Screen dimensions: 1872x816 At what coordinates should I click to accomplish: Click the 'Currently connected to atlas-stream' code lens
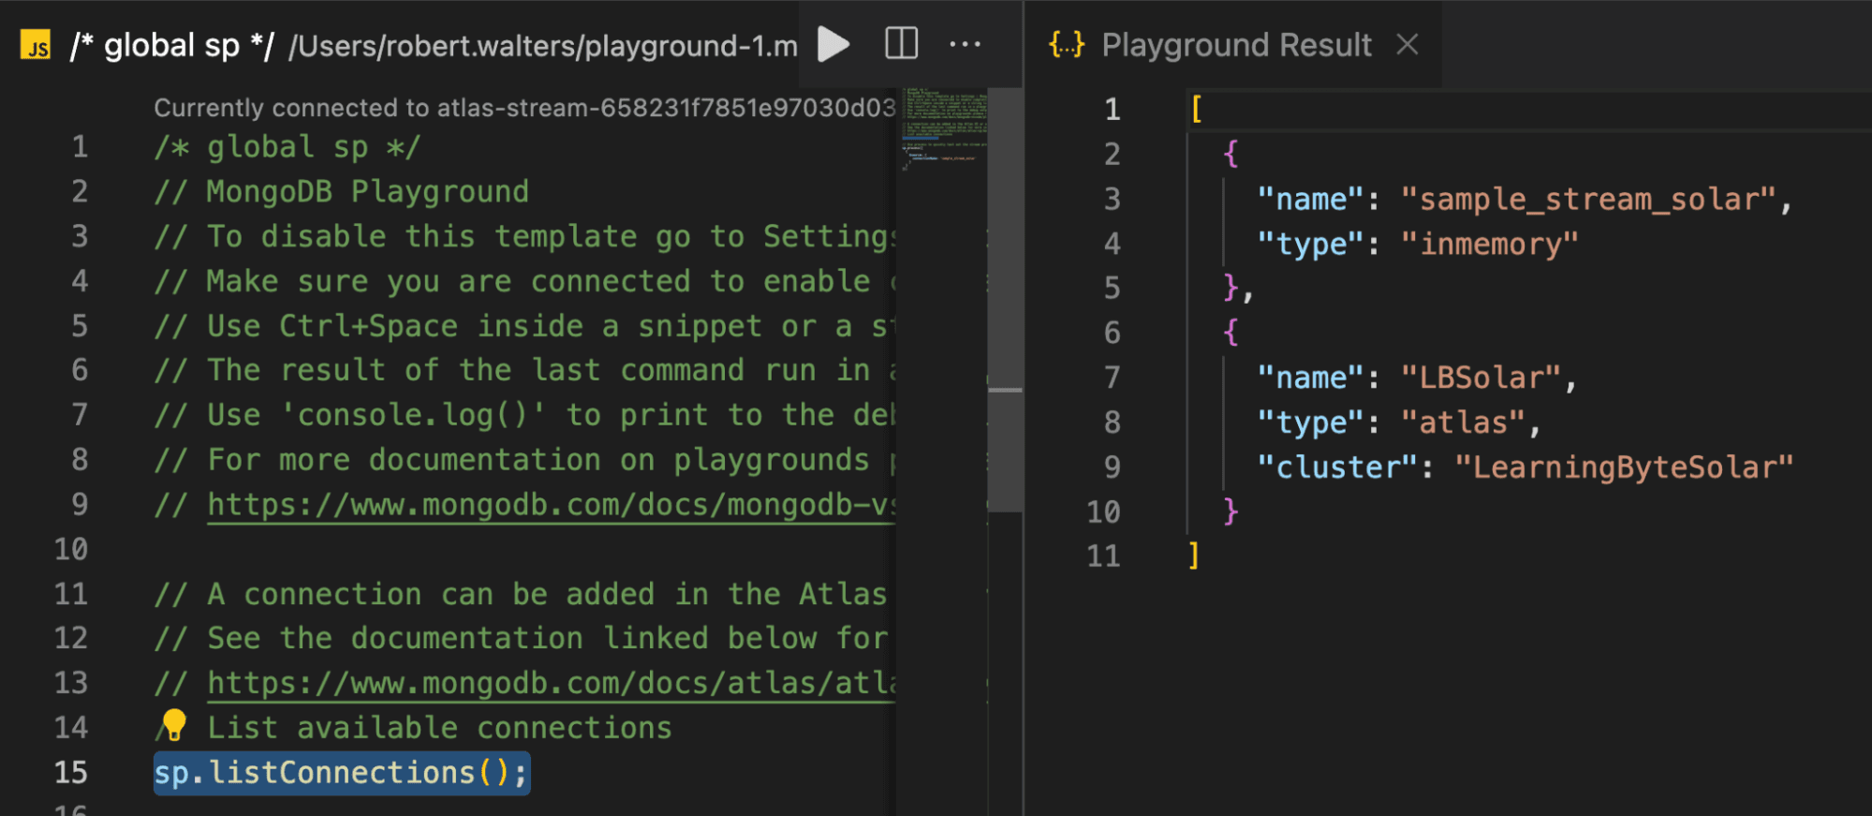(x=523, y=108)
